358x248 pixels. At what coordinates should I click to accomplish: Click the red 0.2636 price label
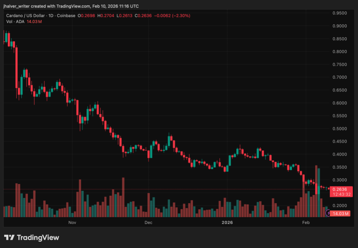[x=340, y=189]
